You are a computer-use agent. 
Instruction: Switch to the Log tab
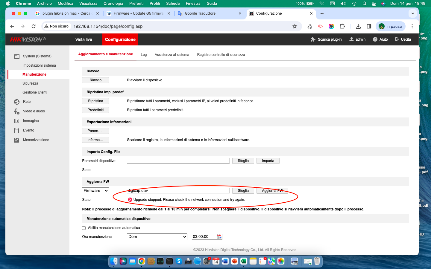[144, 55]
